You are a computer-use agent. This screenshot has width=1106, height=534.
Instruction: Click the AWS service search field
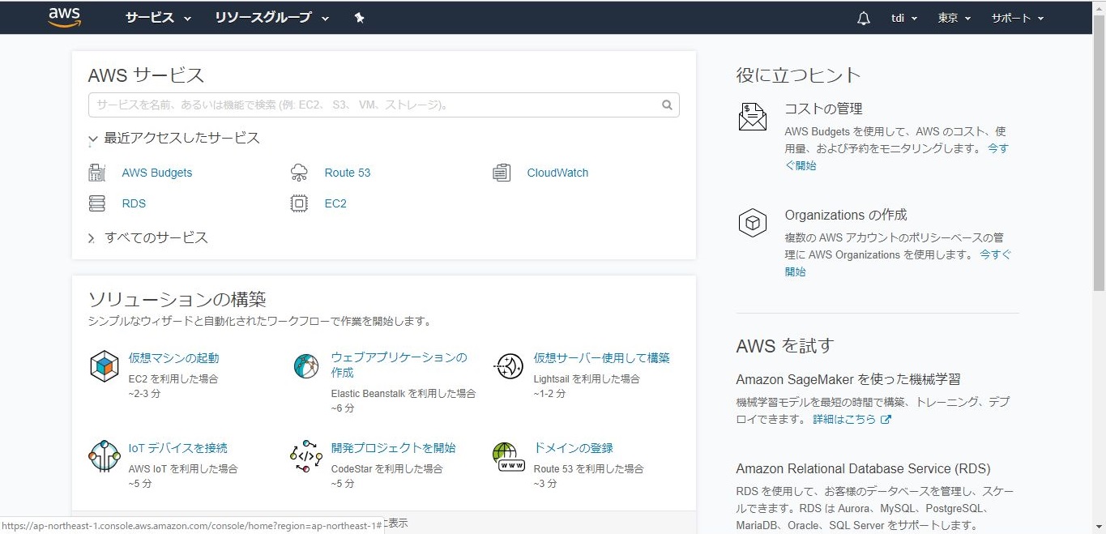tap(373, 105)
